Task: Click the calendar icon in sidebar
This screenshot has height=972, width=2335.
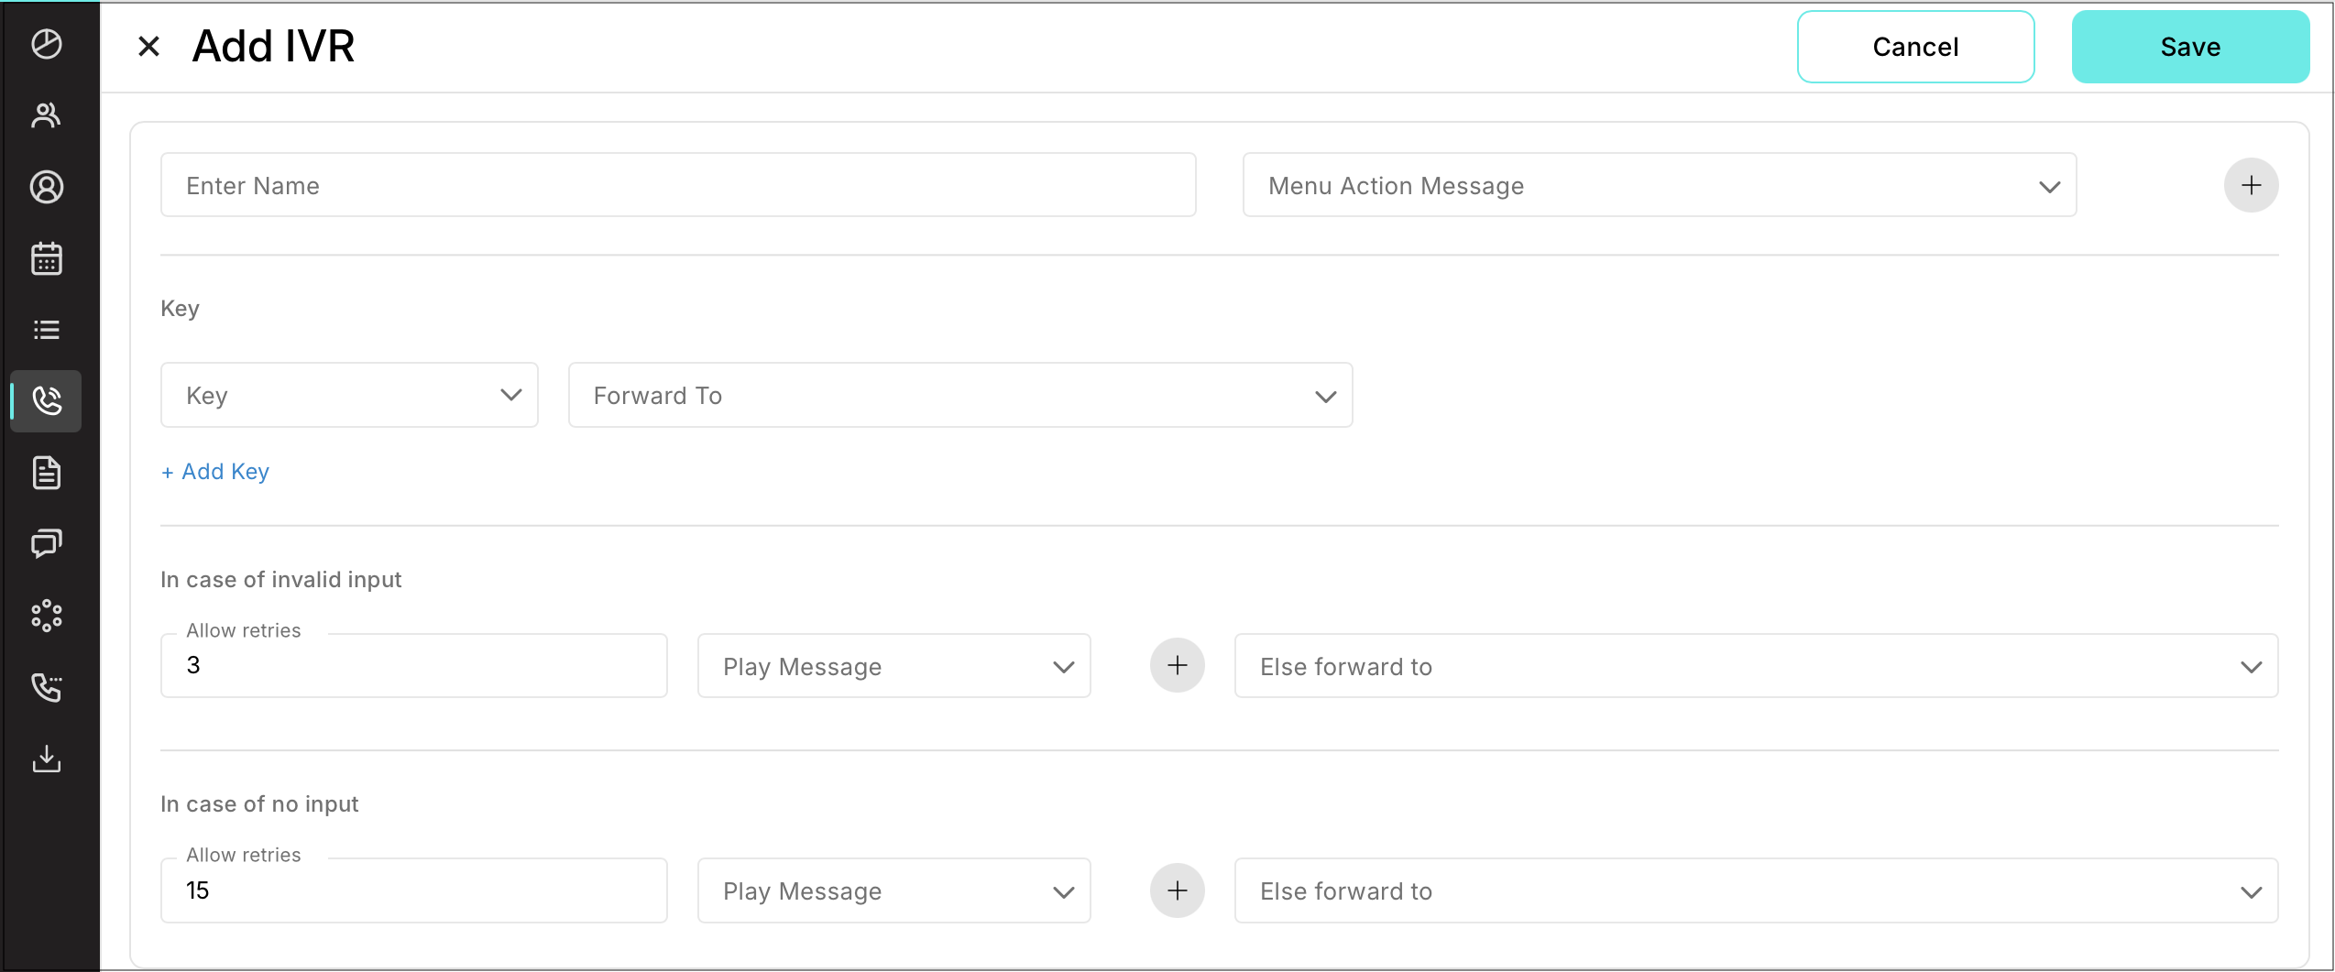Action: pos(47,258)
